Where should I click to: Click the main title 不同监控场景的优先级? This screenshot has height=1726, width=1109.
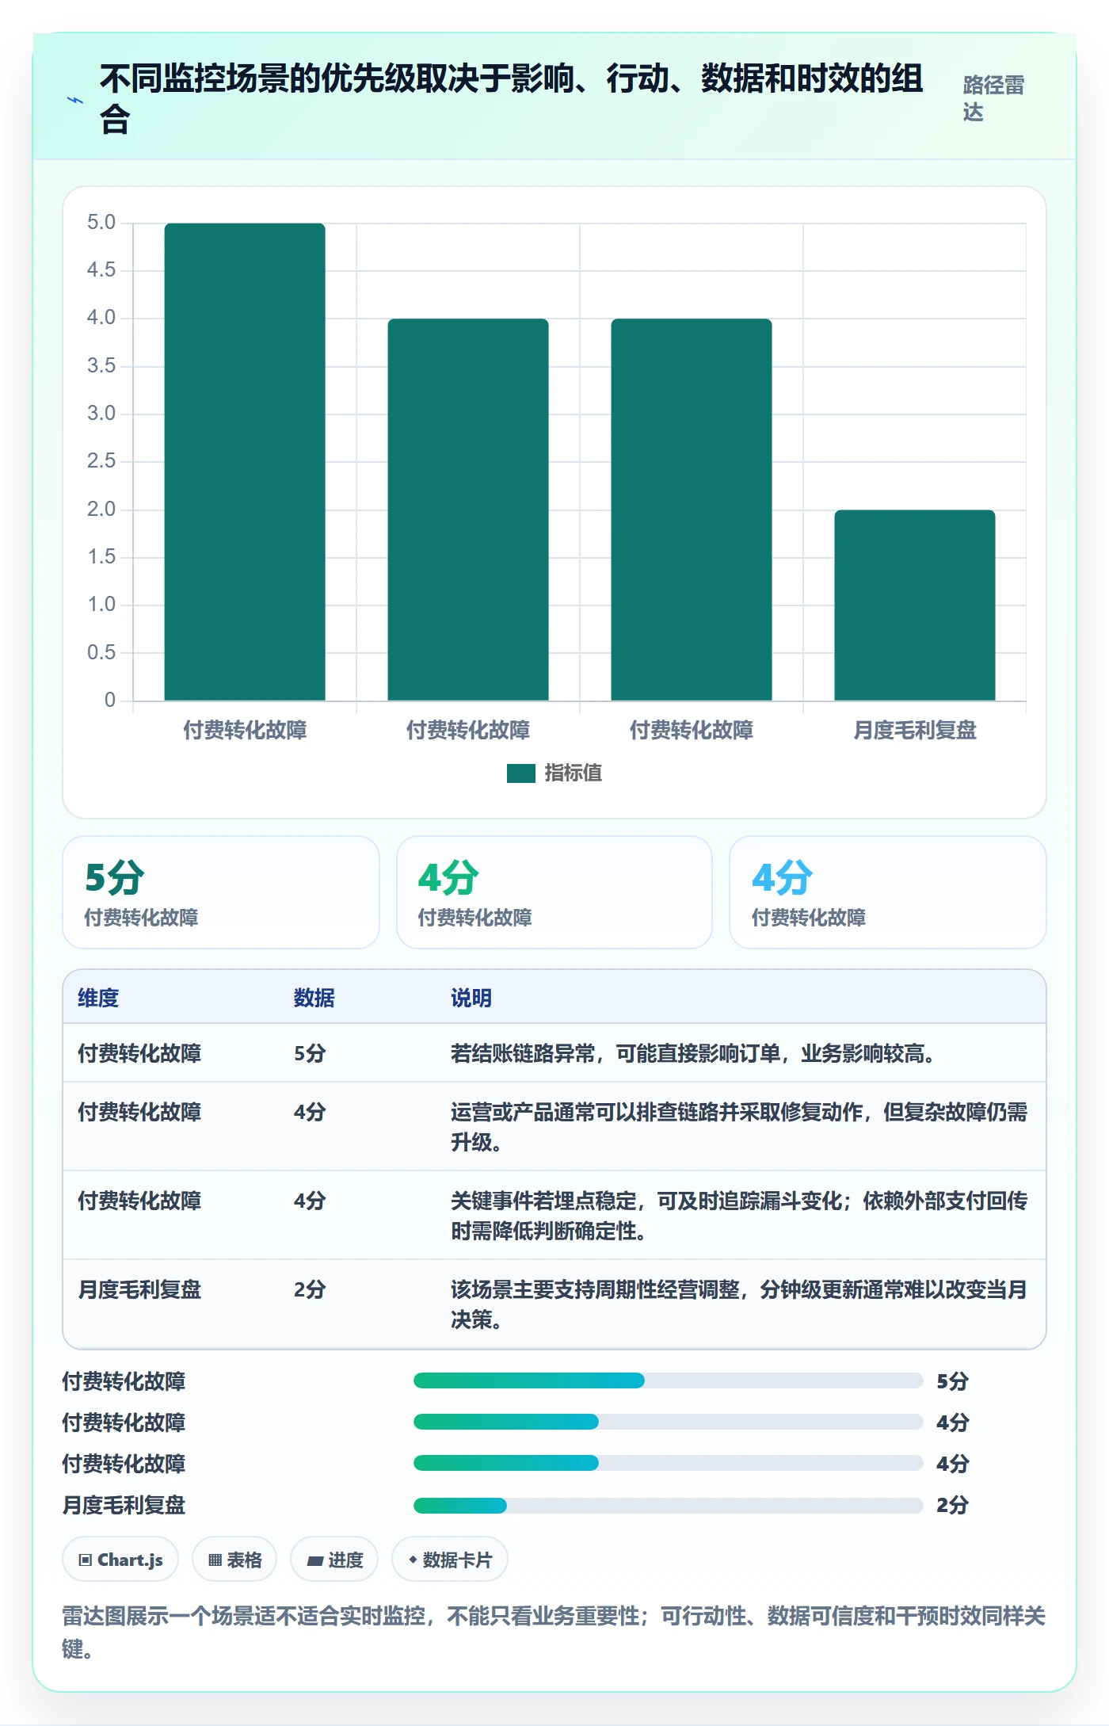(x=512, y=99)
